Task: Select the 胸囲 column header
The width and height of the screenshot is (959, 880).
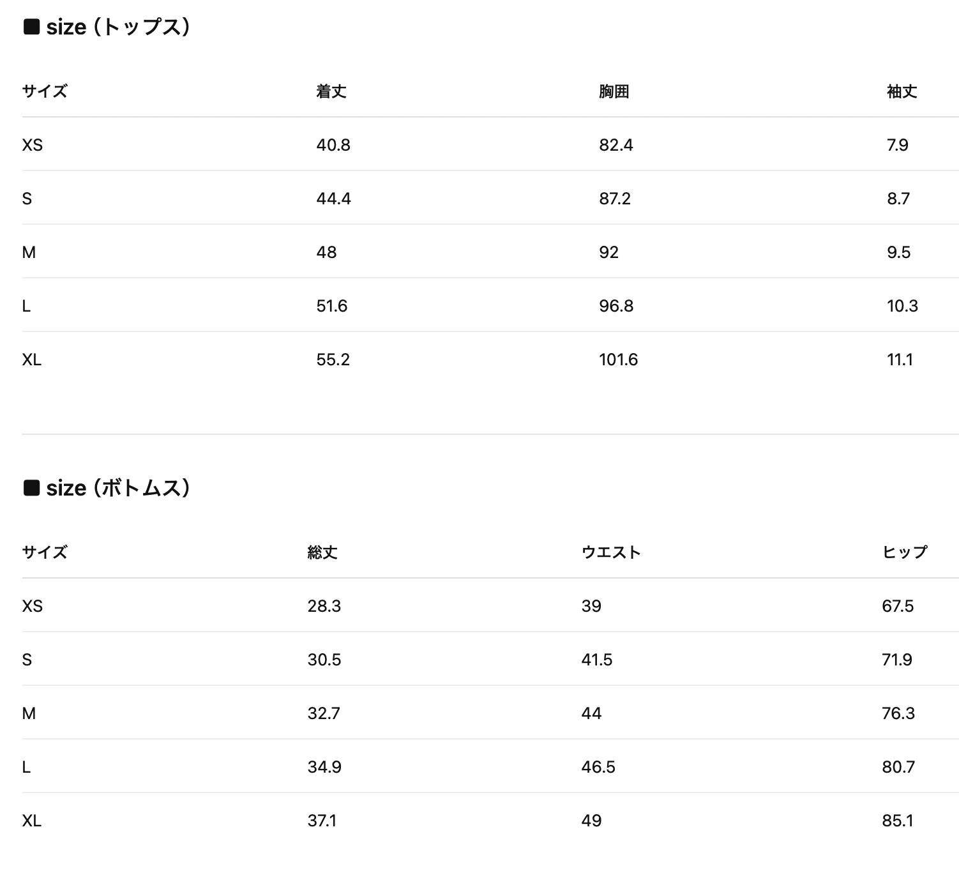Action: (614, 91)
